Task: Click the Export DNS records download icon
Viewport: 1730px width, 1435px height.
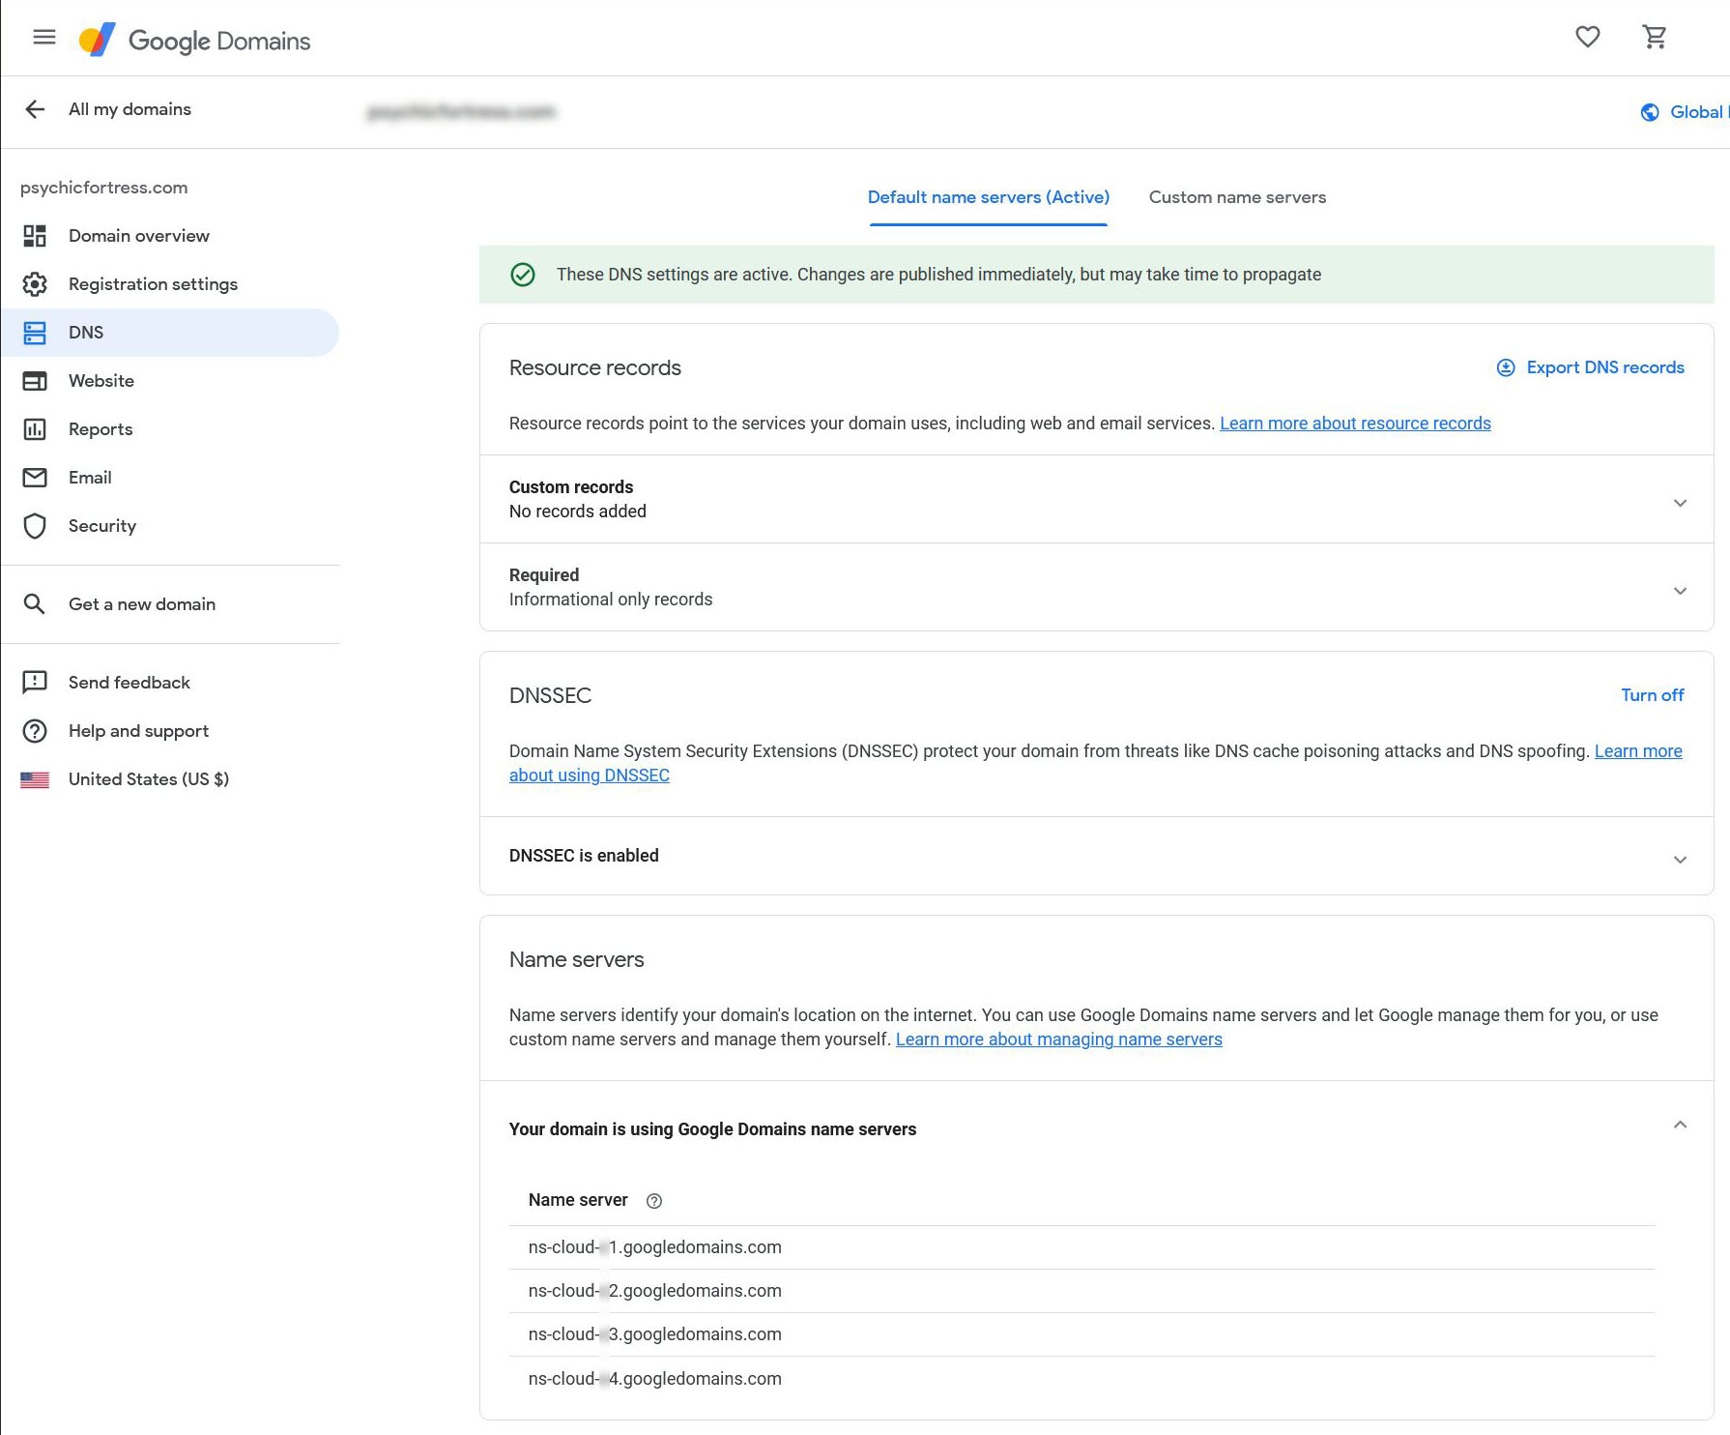Action: tap(1506, 367)
